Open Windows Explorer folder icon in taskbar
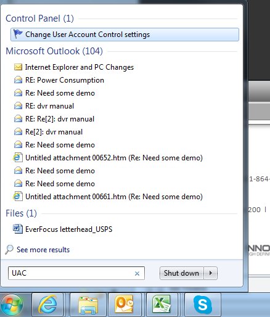 [88, 305]
